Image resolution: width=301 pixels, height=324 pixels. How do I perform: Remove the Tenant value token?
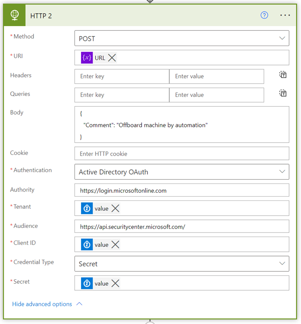[x=115, y=208]
